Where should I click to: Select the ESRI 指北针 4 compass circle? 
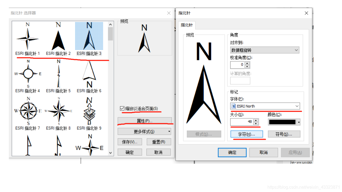pyautogui.click(x=28, y=76)
